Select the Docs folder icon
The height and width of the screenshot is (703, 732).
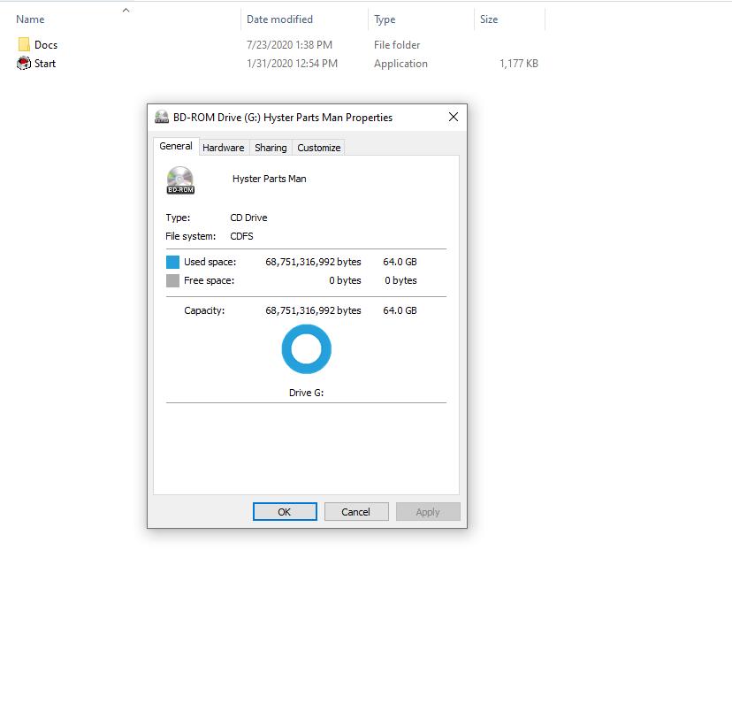click(x=24, y=45)
